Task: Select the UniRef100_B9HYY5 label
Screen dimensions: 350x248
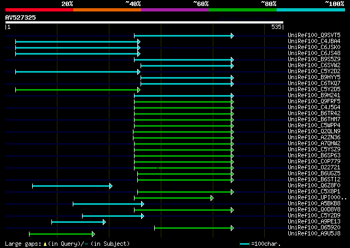Action: pos(314,77)
